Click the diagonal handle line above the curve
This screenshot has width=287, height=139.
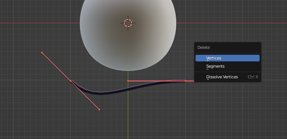point(56,67)
